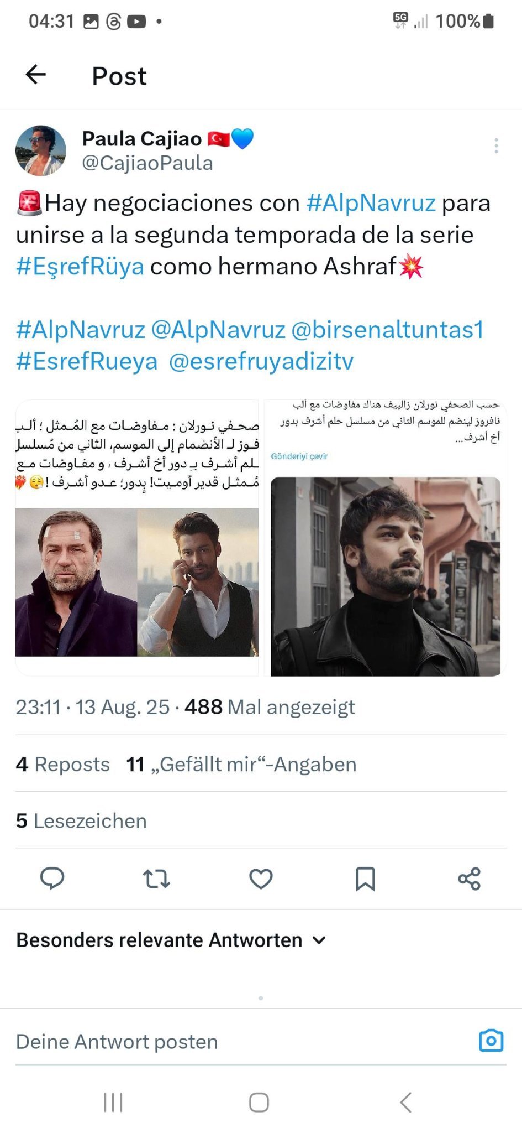
Task: View the 11 'Gefällt mir'-Angaben list
Action: click(241, 764)
